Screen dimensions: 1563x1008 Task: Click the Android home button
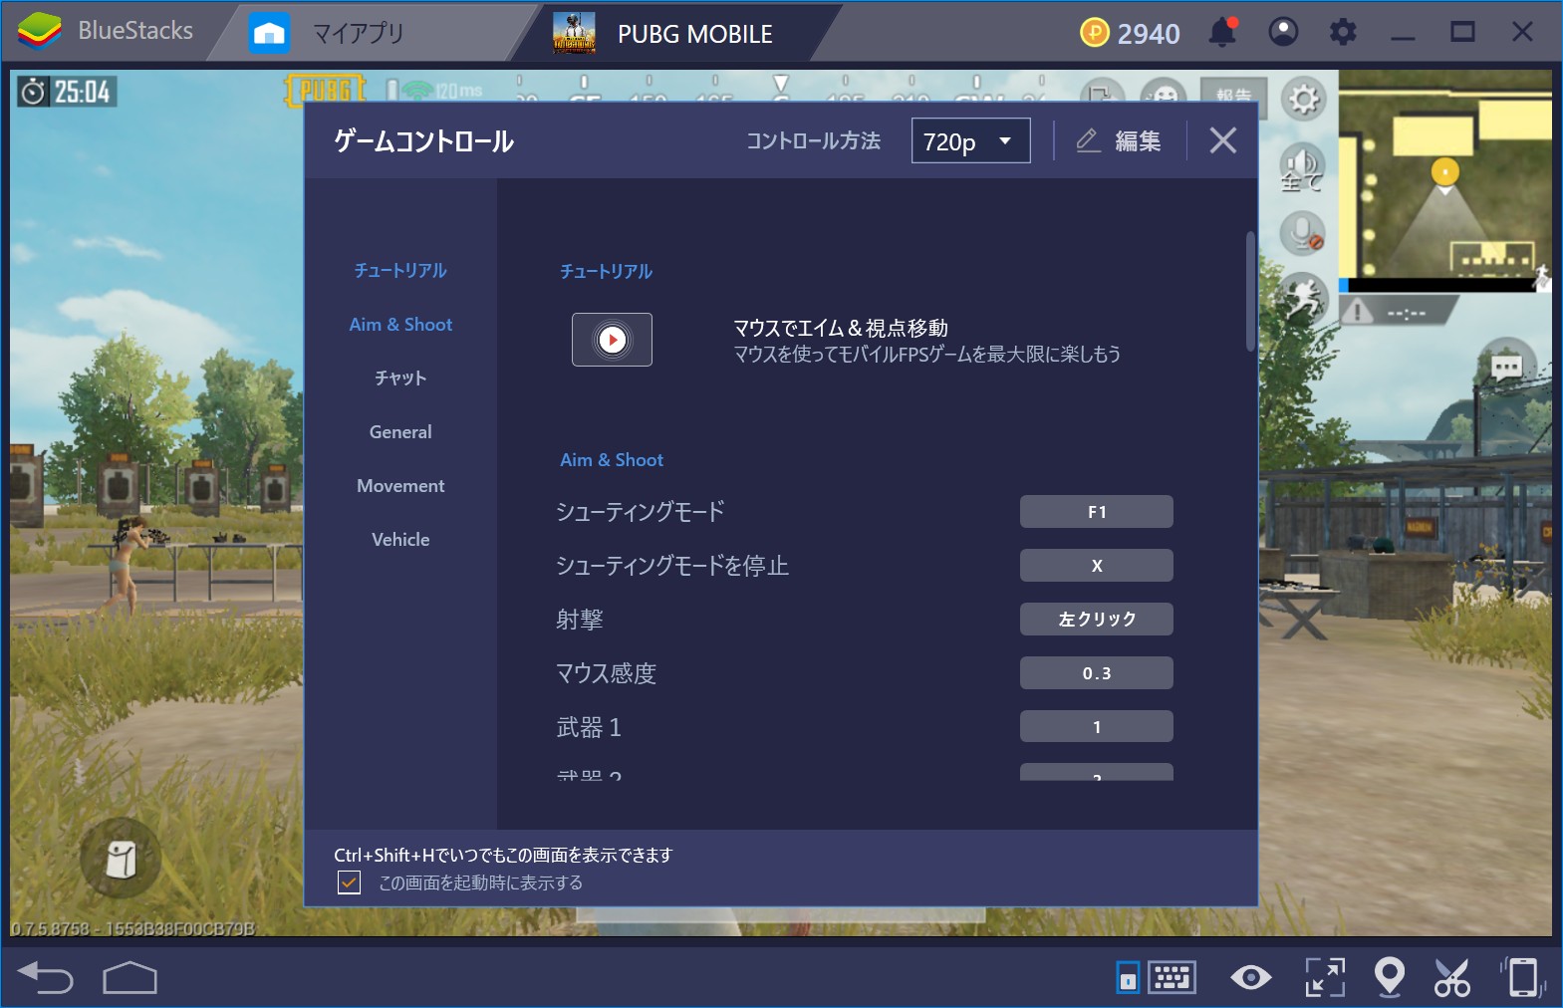pyautogui.click(x=130, y=978)
